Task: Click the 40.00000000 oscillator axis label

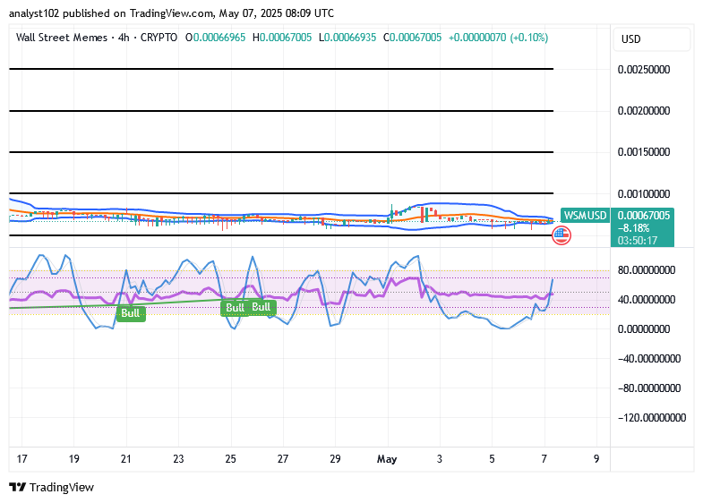Action: pos(646,299)
